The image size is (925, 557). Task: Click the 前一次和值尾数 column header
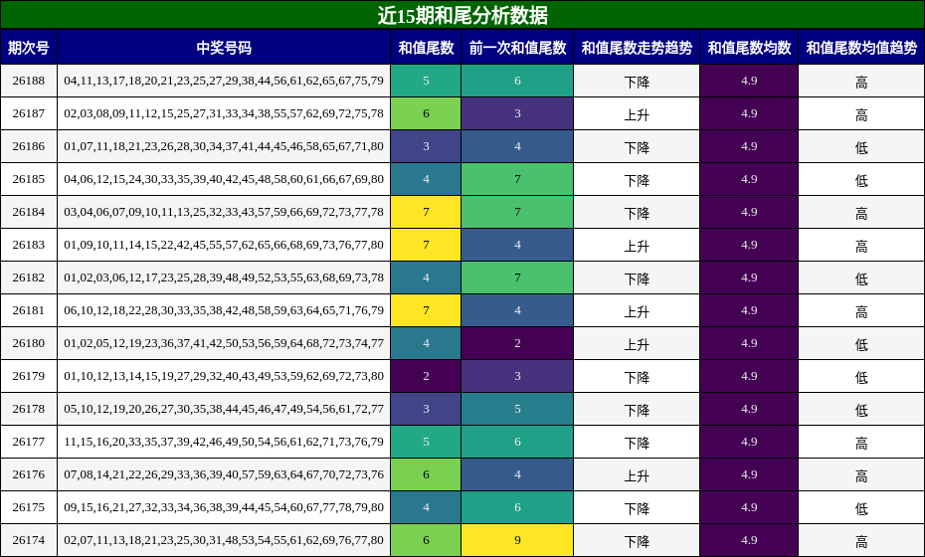pyautogui.click(x=517, y=47)
